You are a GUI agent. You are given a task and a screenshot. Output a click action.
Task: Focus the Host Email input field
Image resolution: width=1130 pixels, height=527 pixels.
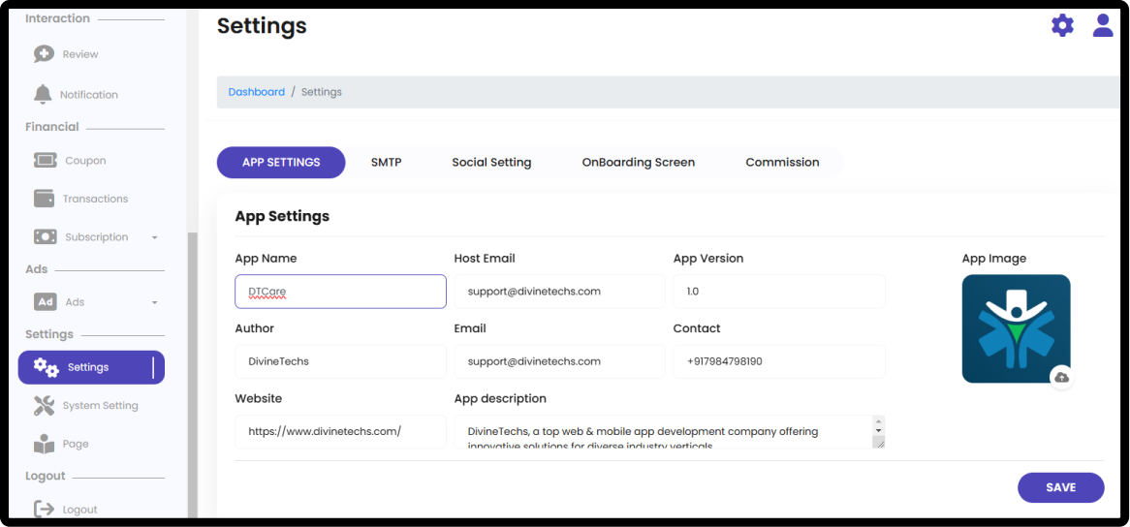(559, 292)
